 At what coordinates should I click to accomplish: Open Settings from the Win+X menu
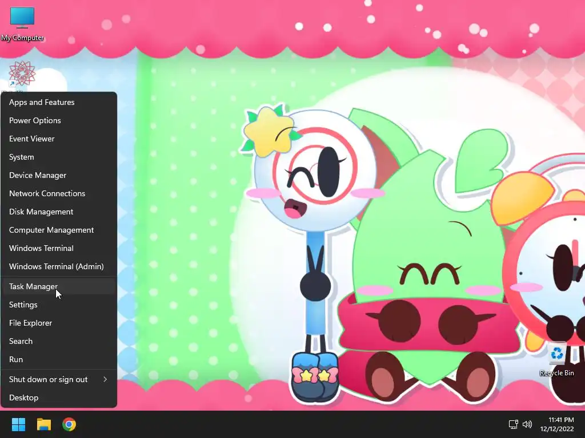pos(59,305)
